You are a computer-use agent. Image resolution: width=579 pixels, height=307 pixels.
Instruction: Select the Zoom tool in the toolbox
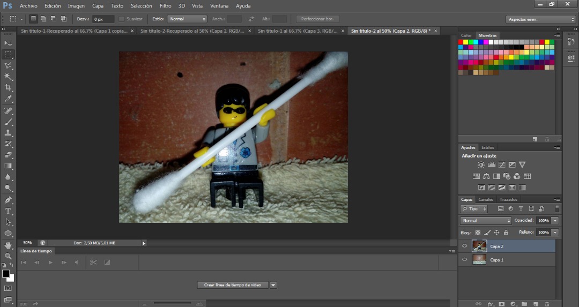tap(8, 256)
